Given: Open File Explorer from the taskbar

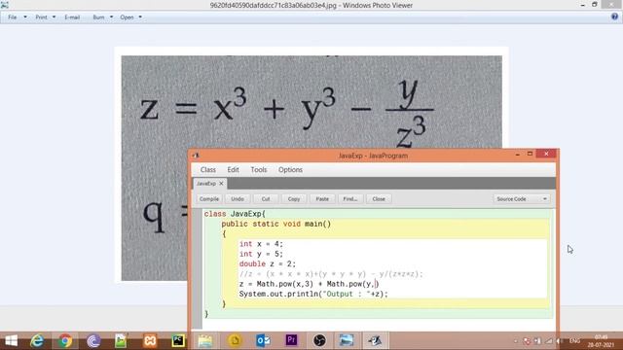Looking at the screenshot, I should coord(205,341).
